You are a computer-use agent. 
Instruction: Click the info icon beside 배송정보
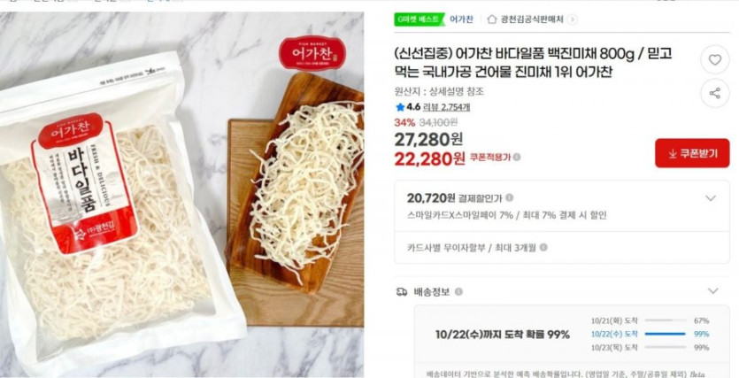click(458, 292)
